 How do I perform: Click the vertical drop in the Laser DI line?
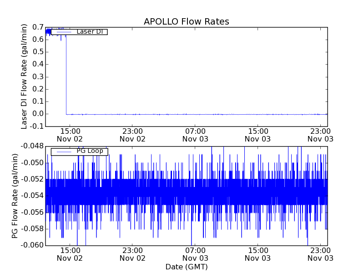[66, 73]
